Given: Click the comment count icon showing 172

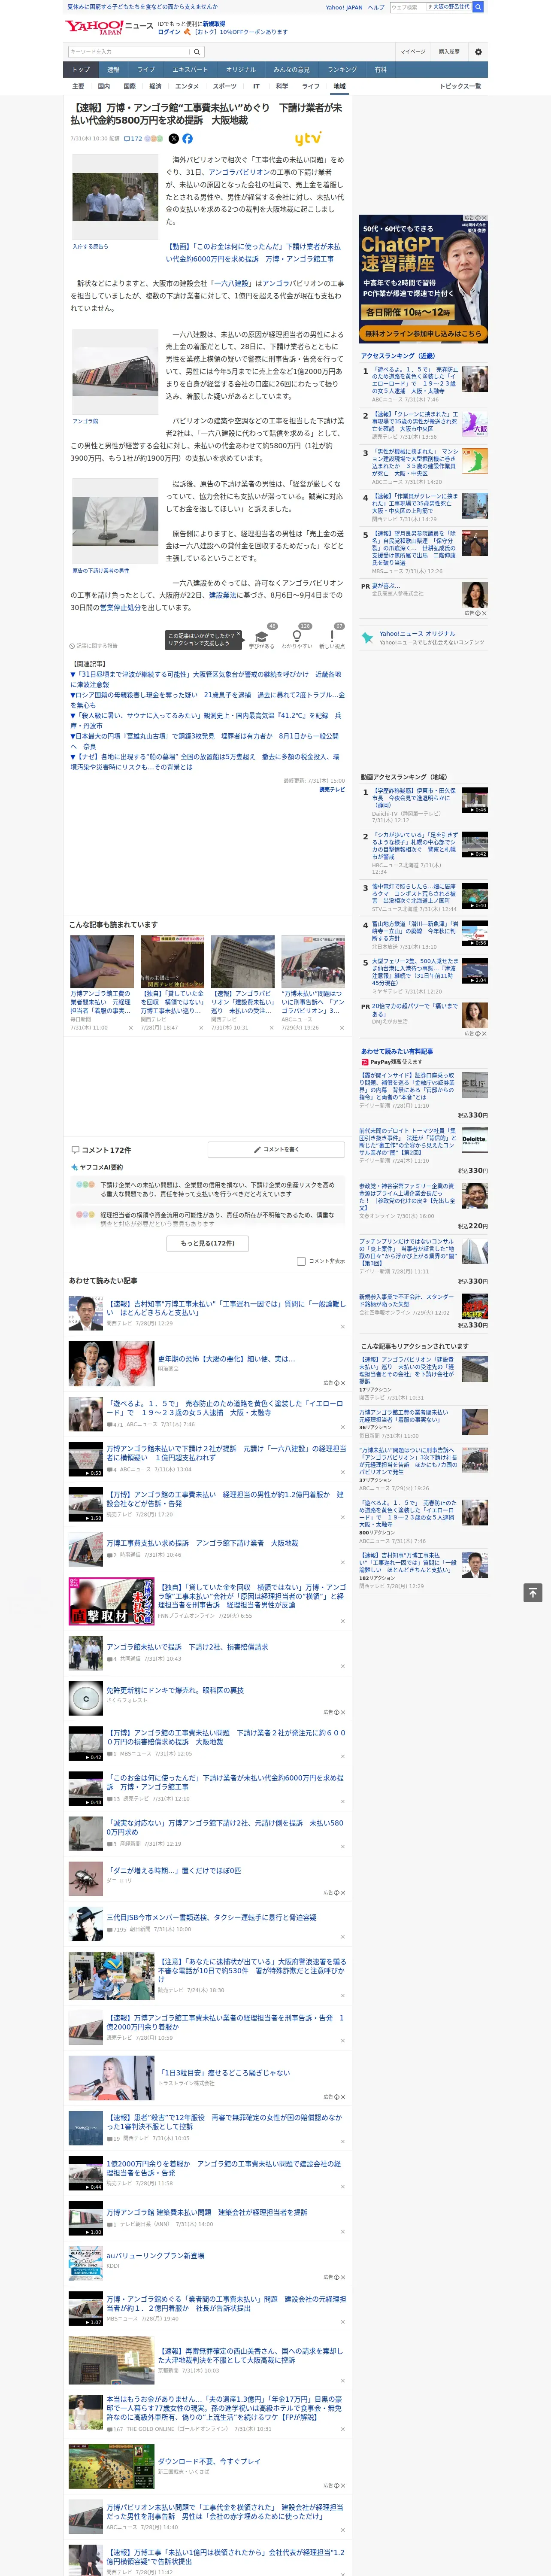Looking at the screenshot, I should pos(133,139).
